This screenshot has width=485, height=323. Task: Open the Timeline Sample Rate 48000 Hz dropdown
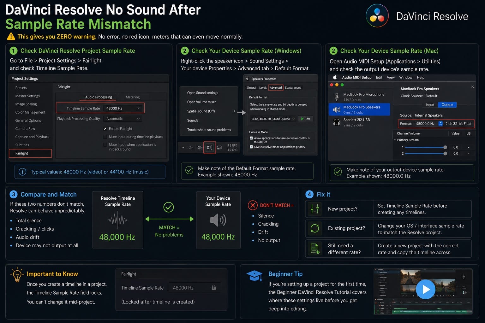click(123, 108)
